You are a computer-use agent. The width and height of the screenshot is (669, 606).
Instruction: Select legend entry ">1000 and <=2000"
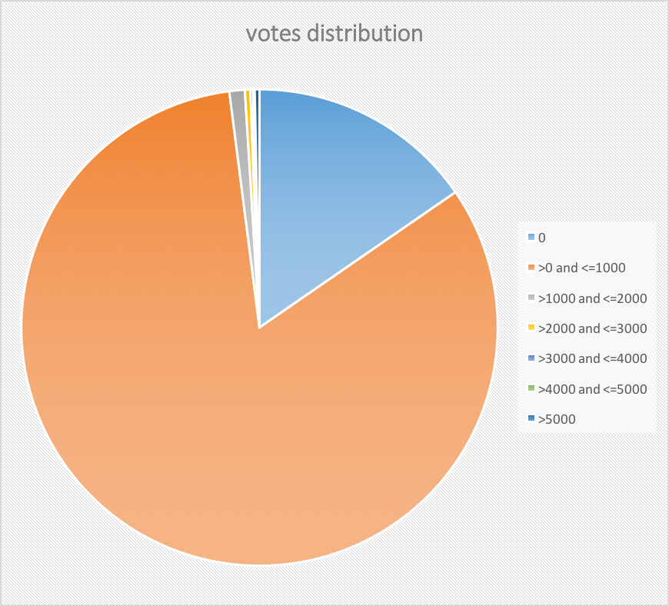593,298
